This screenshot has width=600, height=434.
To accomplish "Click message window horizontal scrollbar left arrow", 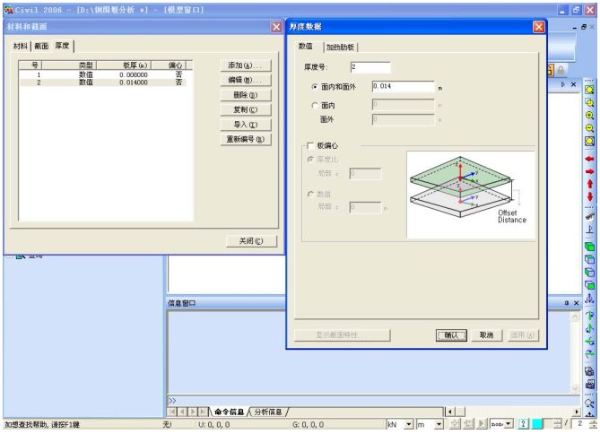I will pyautogui.click(x=450, y=412).
